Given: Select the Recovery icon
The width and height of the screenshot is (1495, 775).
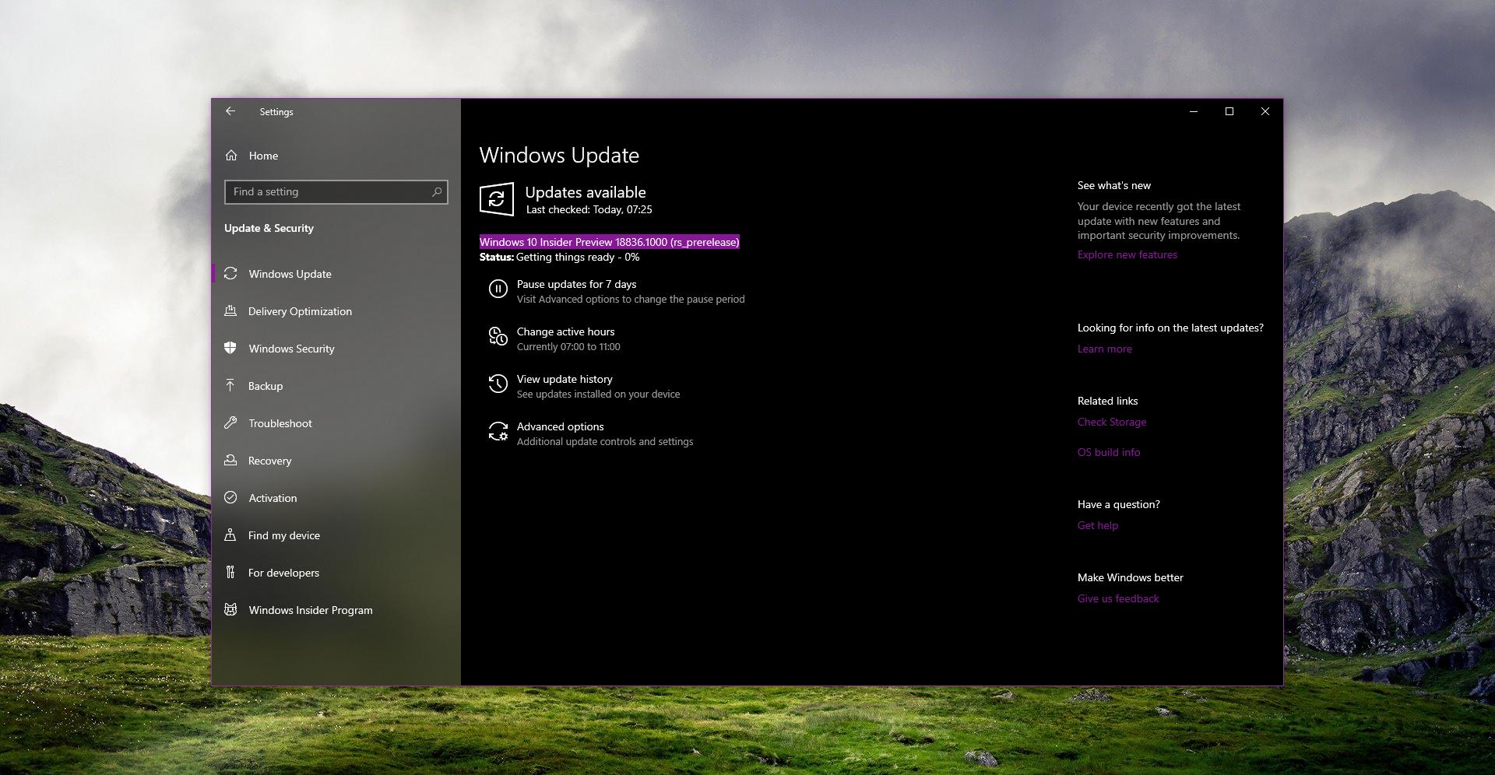Looking at the screenshot, I should click(231, 461).
